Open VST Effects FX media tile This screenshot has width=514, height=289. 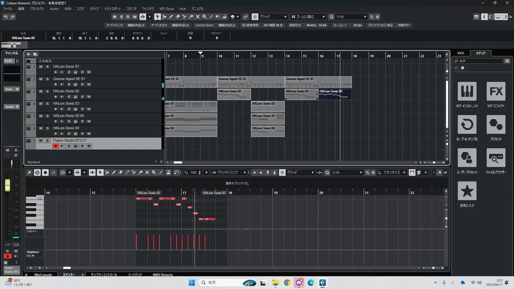(x=496, y=91)
